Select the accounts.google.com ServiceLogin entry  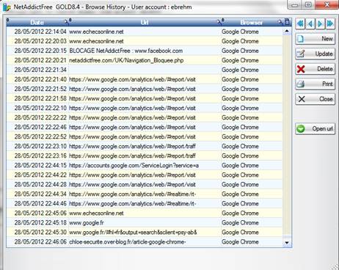pos(145,165)
